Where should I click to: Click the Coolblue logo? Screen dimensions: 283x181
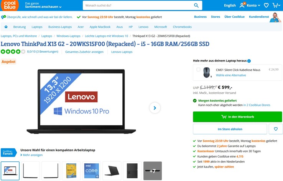10,5
